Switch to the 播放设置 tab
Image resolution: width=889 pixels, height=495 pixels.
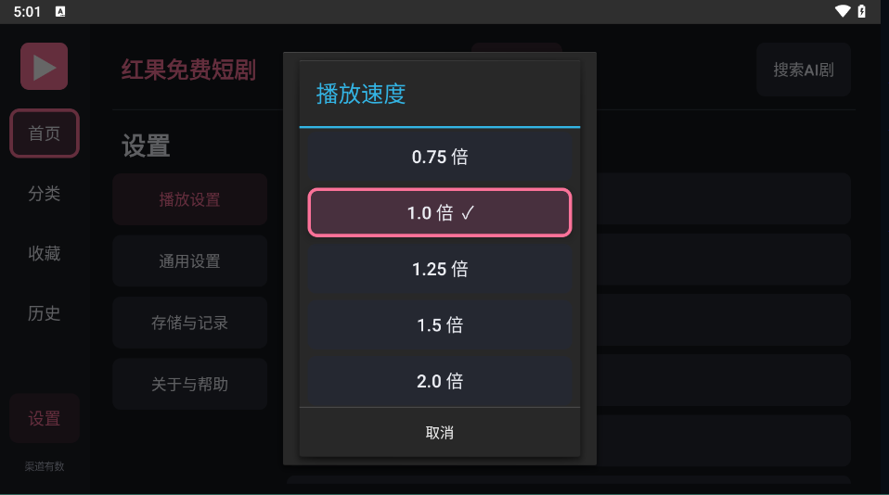coord(190,199)
